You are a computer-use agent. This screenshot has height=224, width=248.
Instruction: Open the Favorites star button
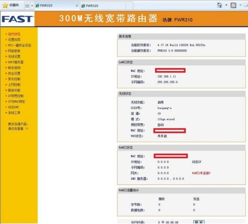pos(11,5)
